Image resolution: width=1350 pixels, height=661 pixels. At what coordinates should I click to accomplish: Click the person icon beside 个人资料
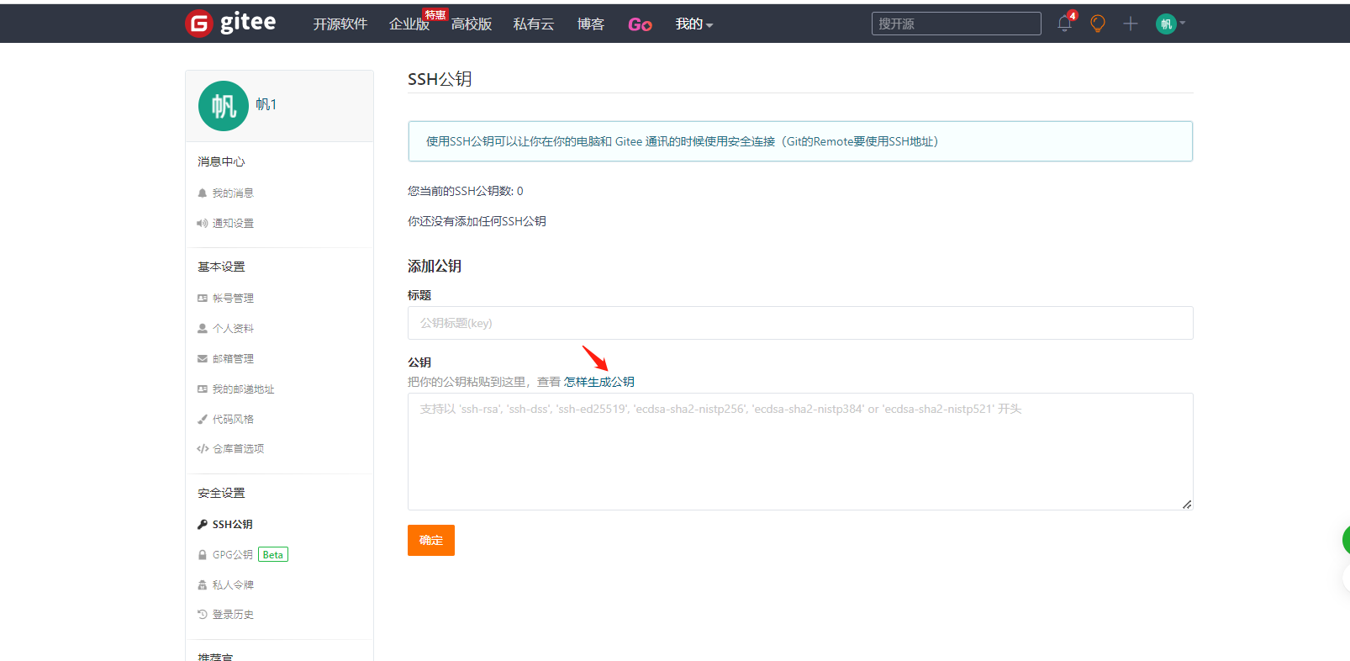point(203,329)
